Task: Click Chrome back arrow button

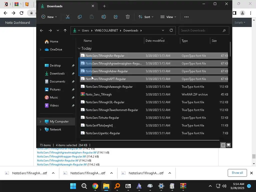Action: tap(5, 13)
